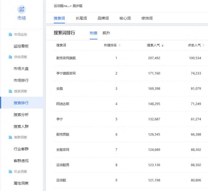This screenshot has width=208, height=191.
Task: Open 市场排行 in sidebar
Action: click(21, 80)
